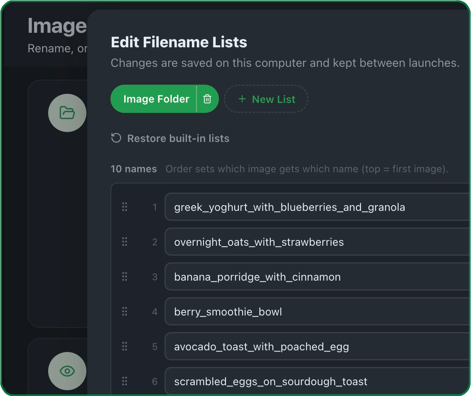Image resolution: width=471 pixels, height=396 pixels.
Task: Grab drag handle for banana_porridge row
Action: 125,276
